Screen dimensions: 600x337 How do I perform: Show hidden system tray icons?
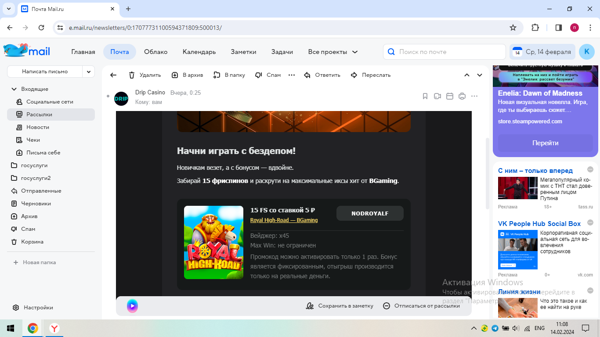coord(473,328)
